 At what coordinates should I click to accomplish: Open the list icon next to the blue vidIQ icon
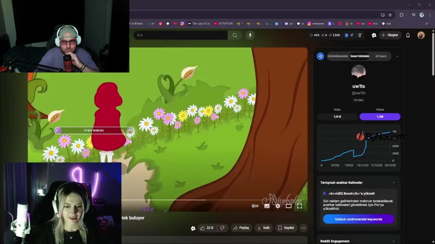(x=352, y=35)
